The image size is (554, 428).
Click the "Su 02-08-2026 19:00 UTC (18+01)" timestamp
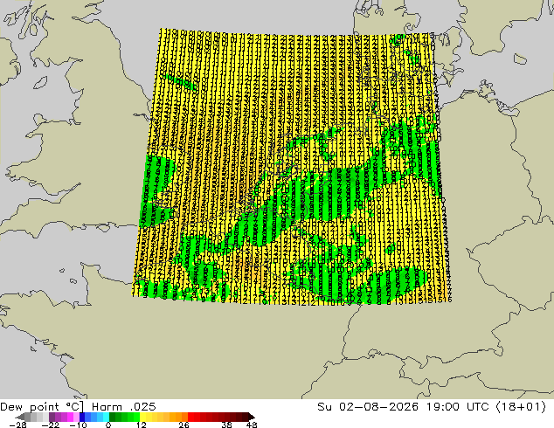click(432, 407)
